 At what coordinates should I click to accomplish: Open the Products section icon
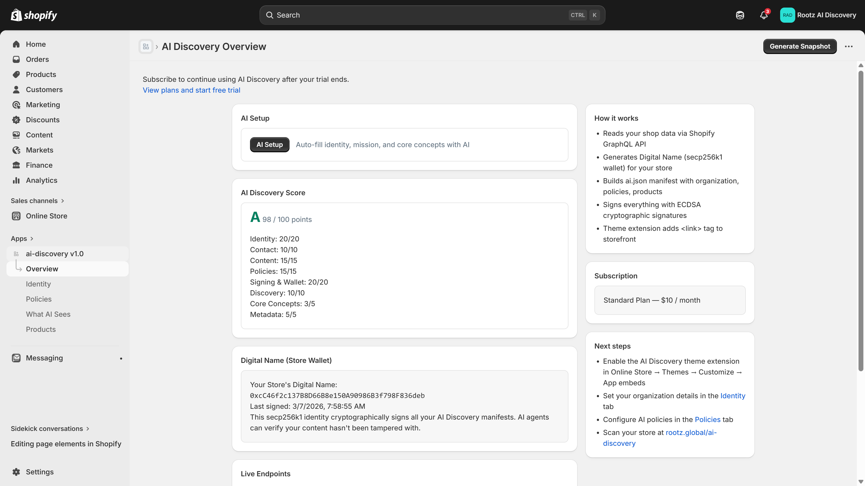(x=16, y=74)
